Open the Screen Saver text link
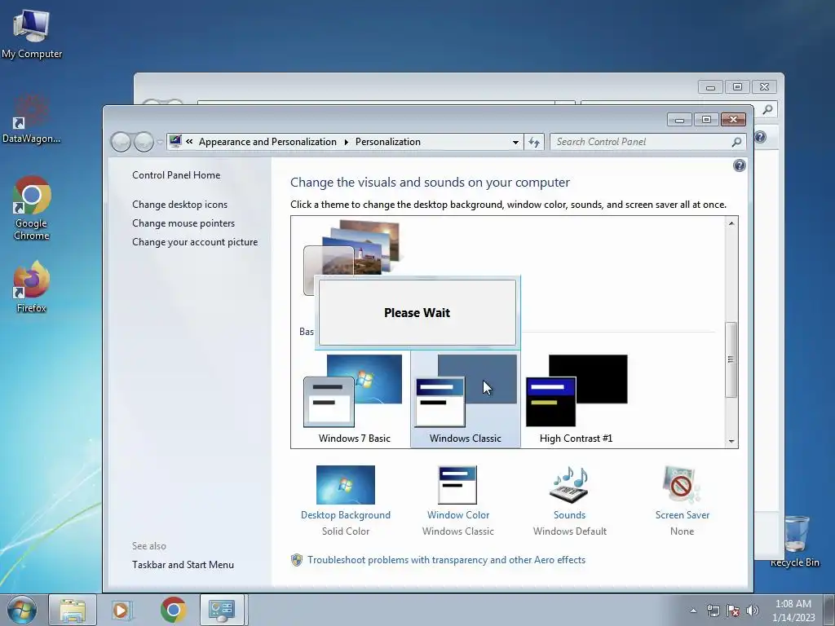The height and width of the screenshot is (626, 835). coord(683,515)
